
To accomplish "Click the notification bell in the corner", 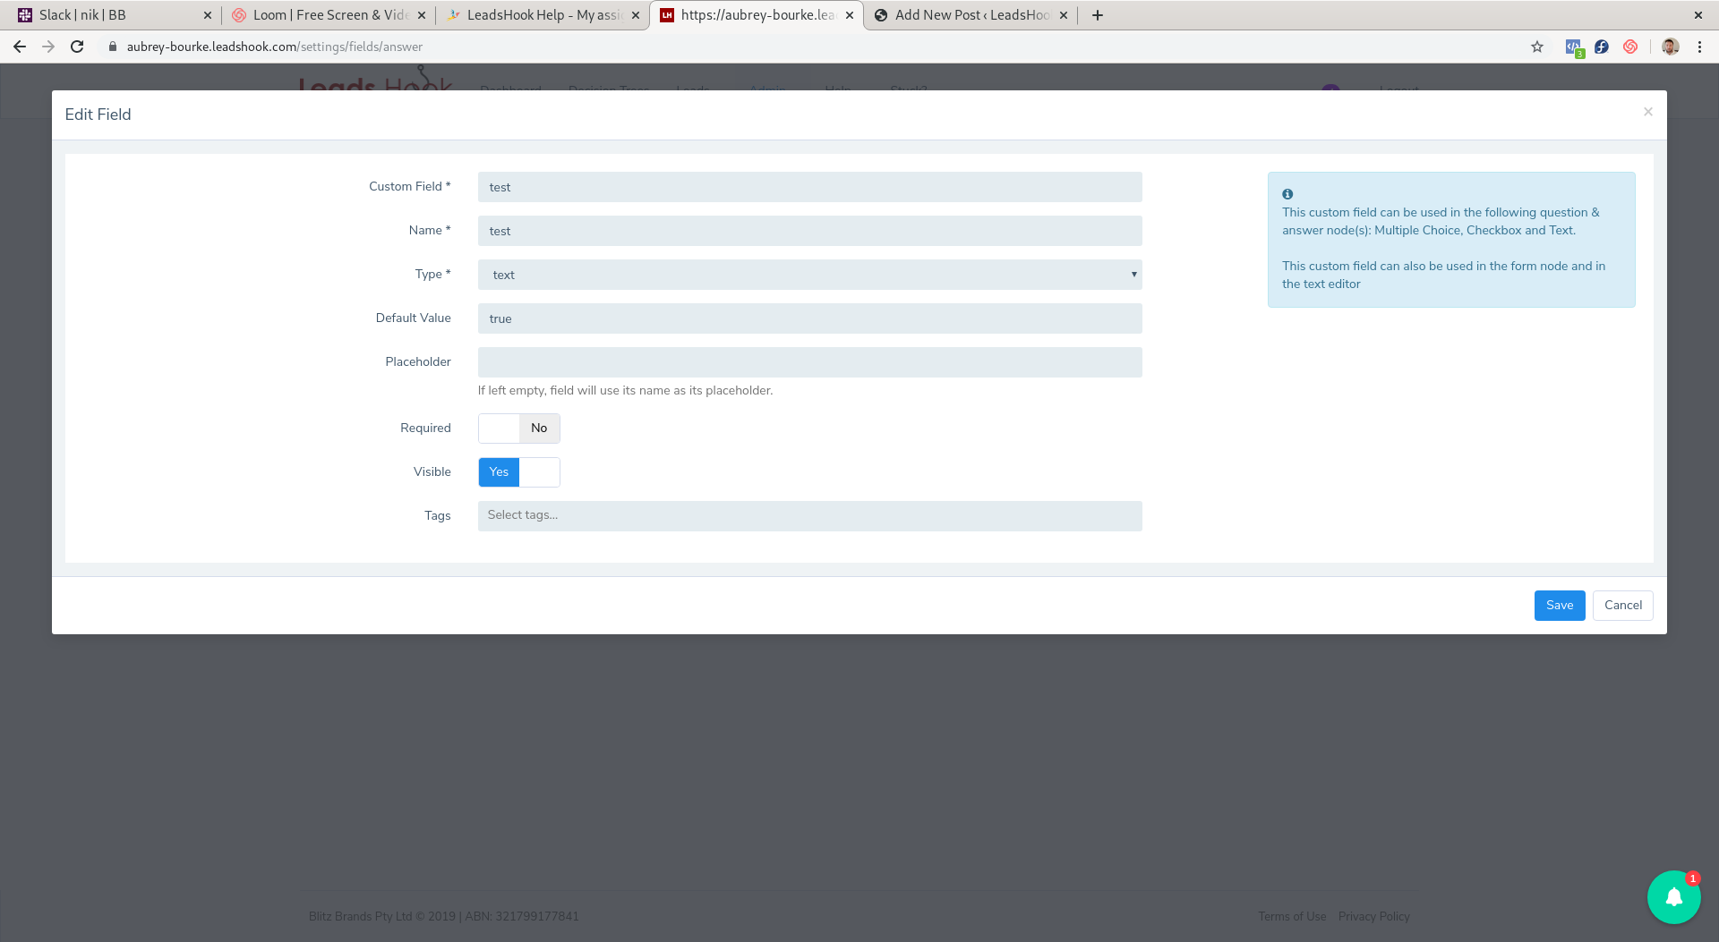I will [1673, 896].
